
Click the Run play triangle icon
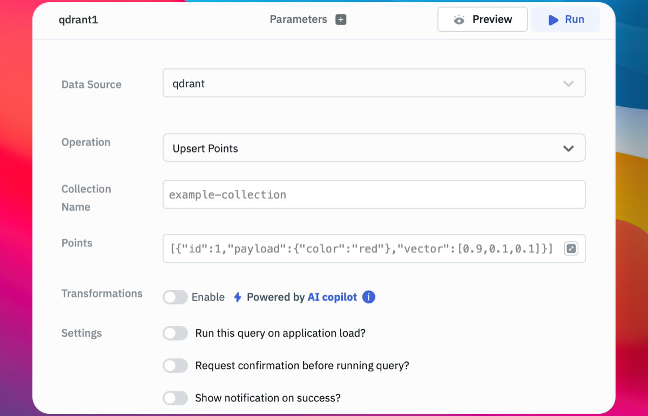[x=553, y=20]
